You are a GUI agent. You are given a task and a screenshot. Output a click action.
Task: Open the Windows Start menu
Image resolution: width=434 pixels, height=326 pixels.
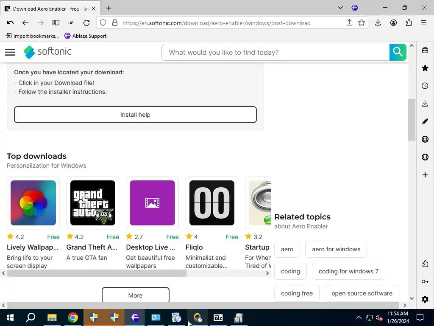click(x=10, y=318)
